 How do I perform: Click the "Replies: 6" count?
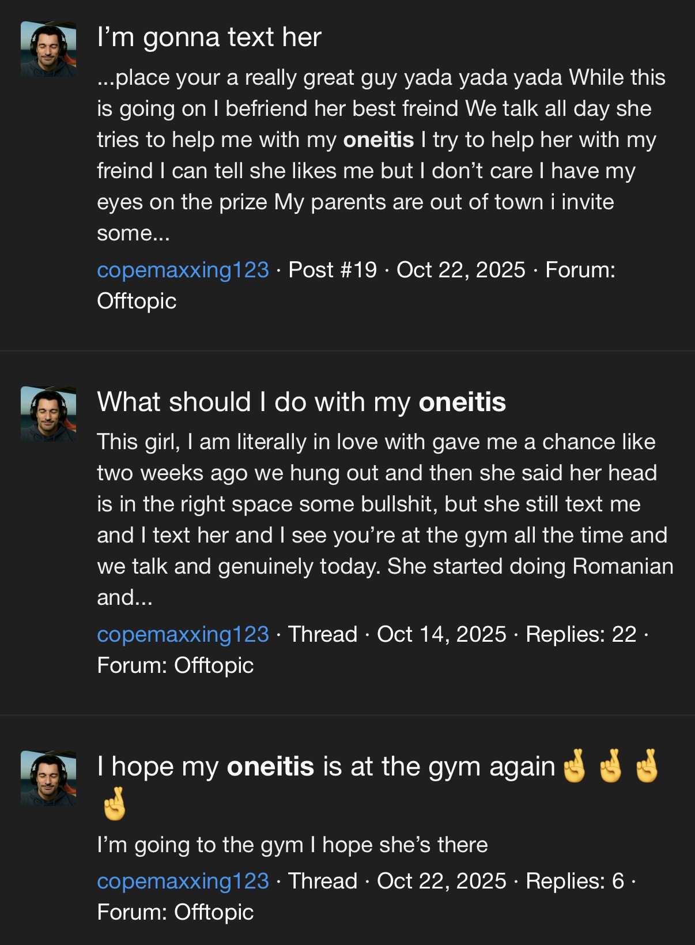[575, 881]
